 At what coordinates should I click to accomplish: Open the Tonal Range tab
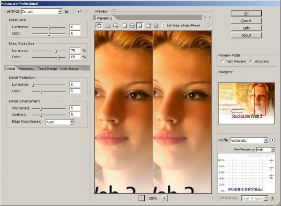pos(47,69)
